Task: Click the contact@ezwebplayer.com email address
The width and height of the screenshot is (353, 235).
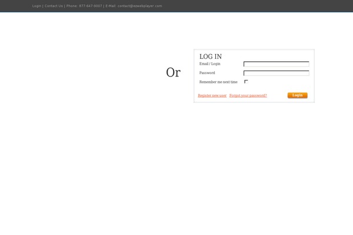Action: (x=140, y=6)
